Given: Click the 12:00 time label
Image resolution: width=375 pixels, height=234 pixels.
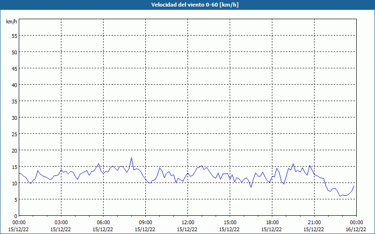Looking at the screenshot, I should pos(188,223).
